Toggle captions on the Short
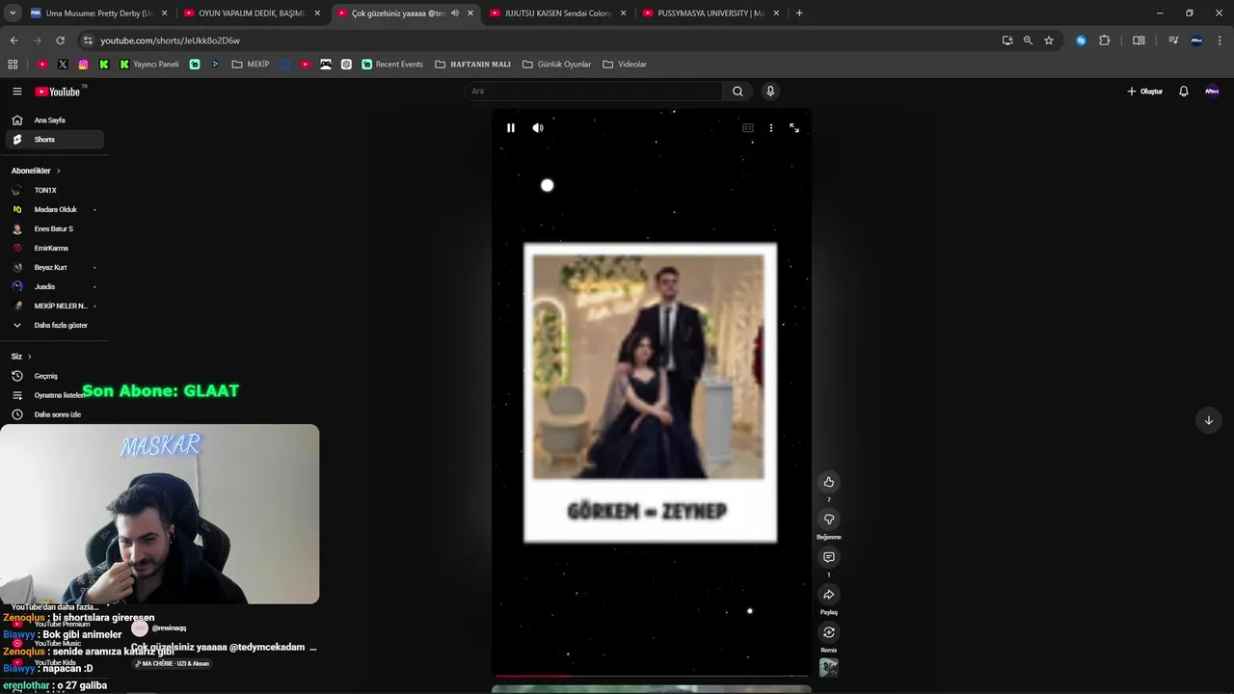 coord(747,127)
